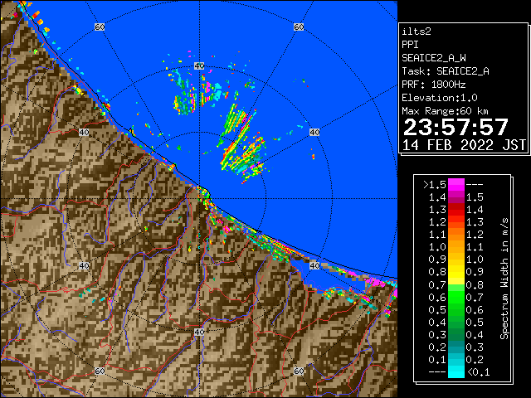
Task: Click the "60" range ring label at northeast
Action: [299, 27]
